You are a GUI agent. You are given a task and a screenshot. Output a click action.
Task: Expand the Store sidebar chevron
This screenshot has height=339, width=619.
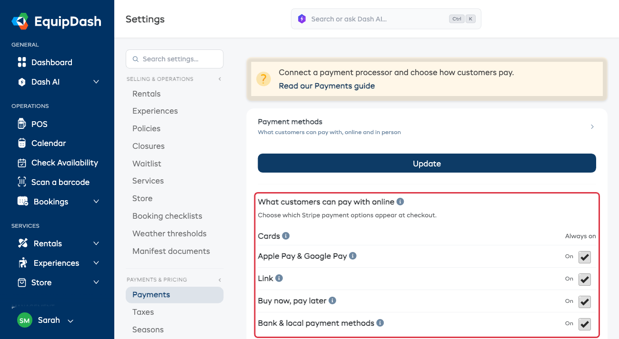(x=96, y=282)
